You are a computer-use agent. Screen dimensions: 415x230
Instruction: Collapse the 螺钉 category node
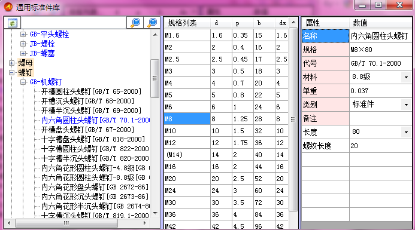(11, 72)
